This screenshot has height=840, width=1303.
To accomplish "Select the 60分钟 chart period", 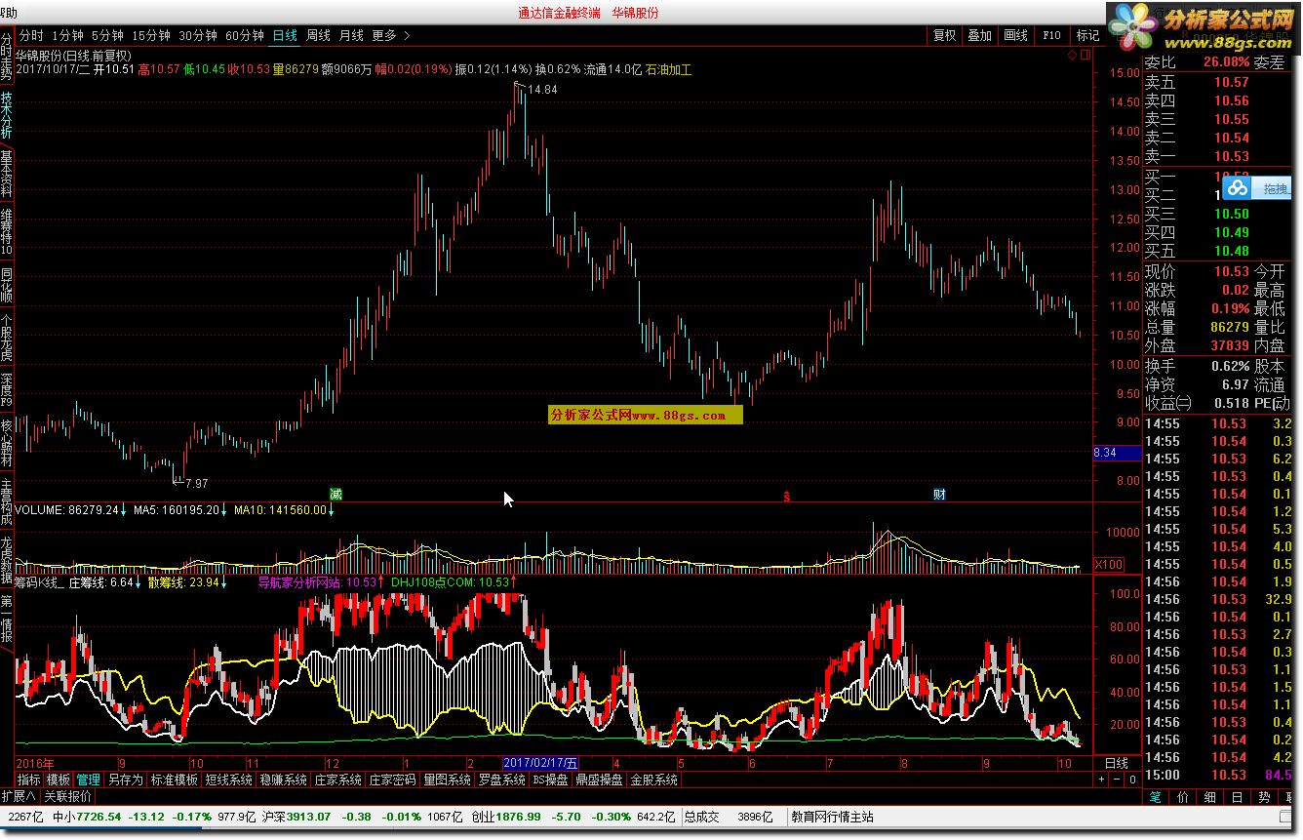I will (x=245, y=35).
